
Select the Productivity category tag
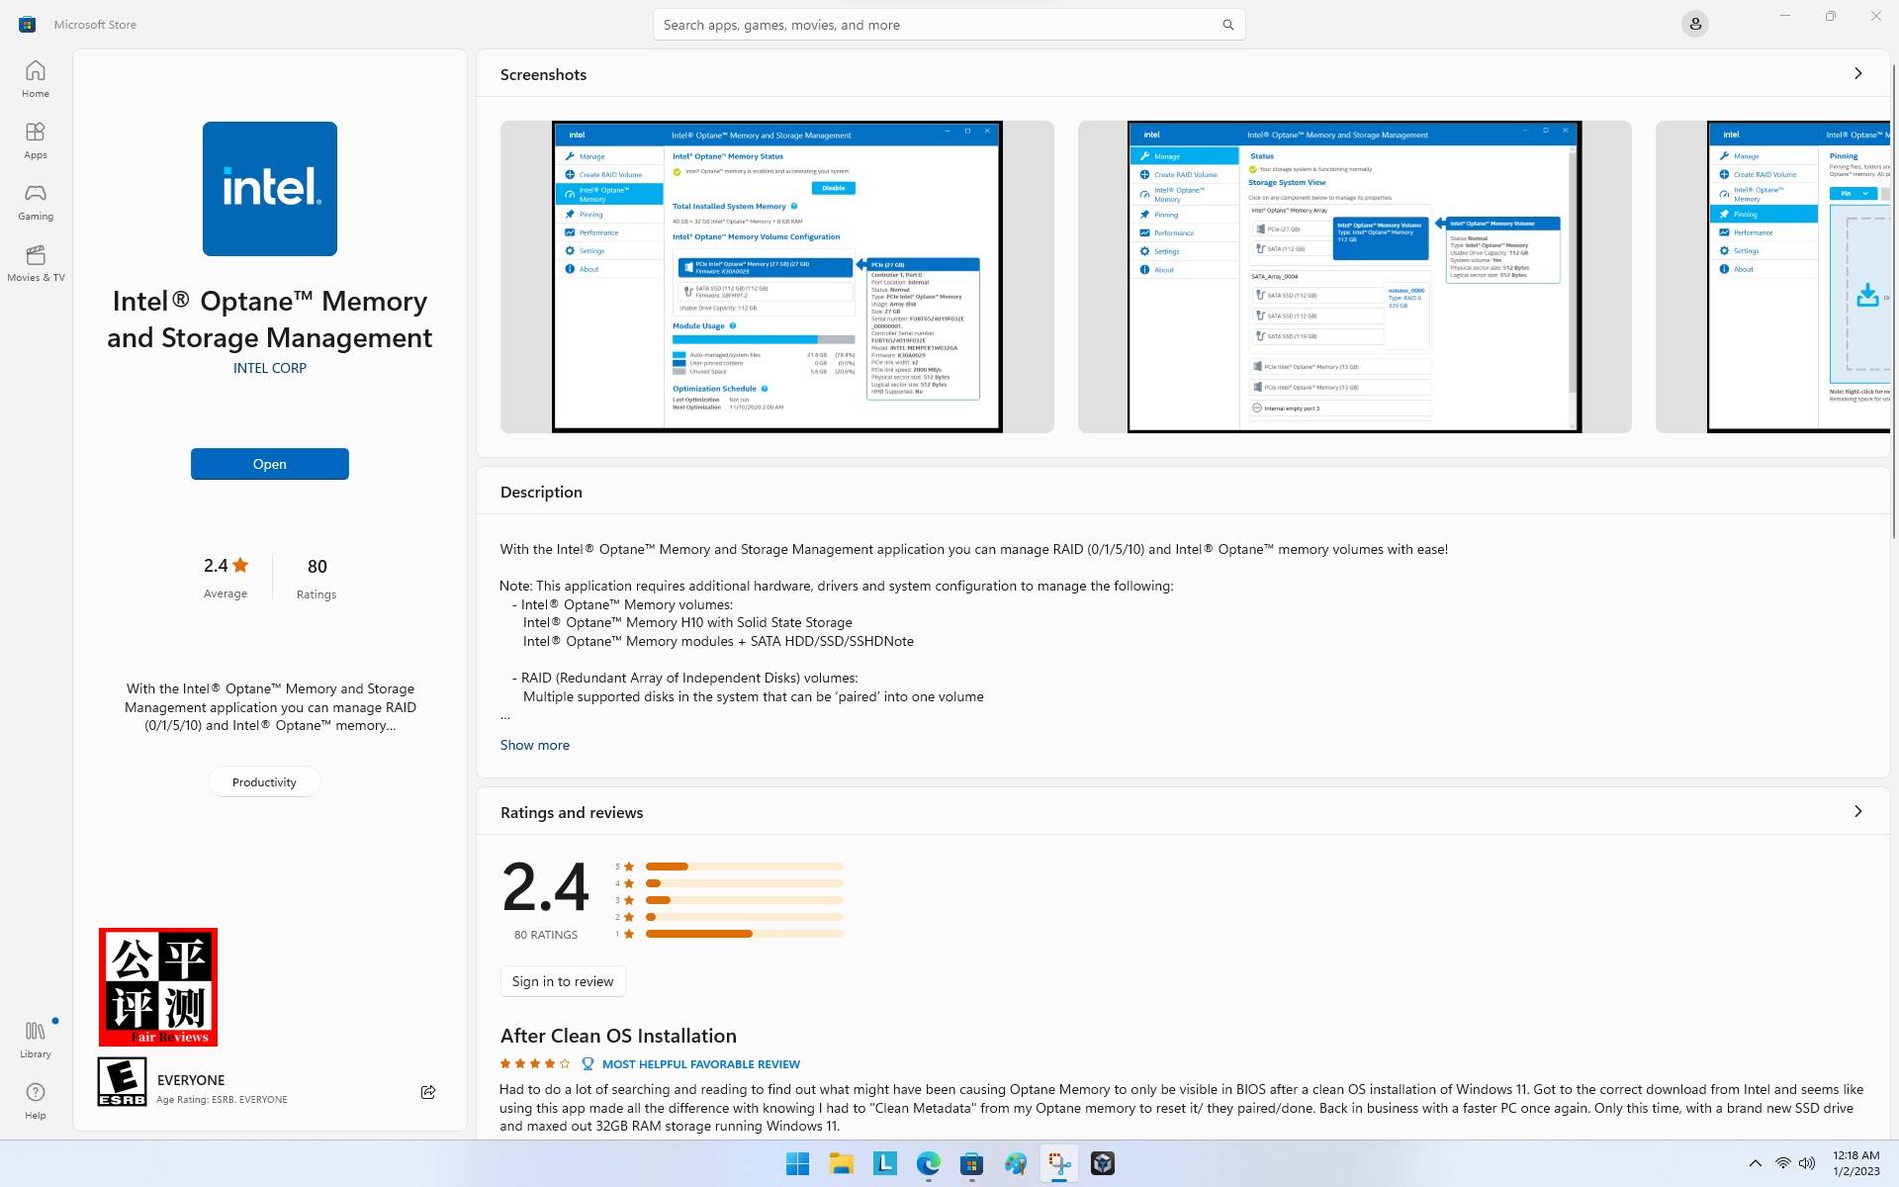264,782
